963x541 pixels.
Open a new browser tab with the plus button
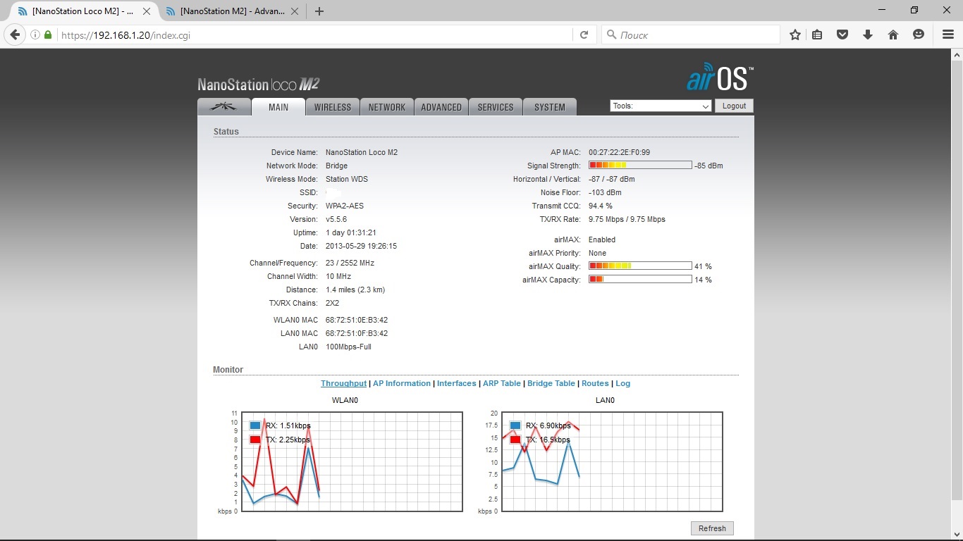[x=319, y=11]
